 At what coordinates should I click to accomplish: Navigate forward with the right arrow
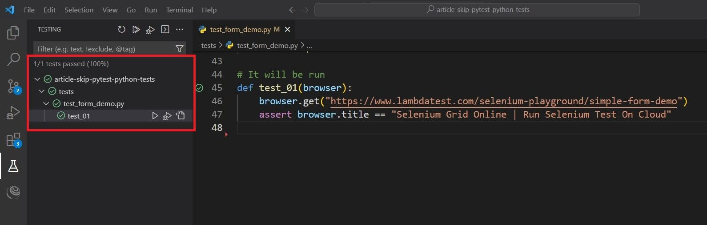pos(305,10)
